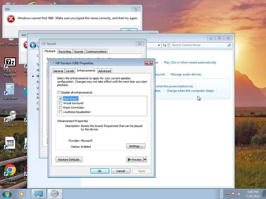This screenshot has width=266, height=199.
Task: Open the Calculator desktop icon
Action: click(x=10, y=91)
